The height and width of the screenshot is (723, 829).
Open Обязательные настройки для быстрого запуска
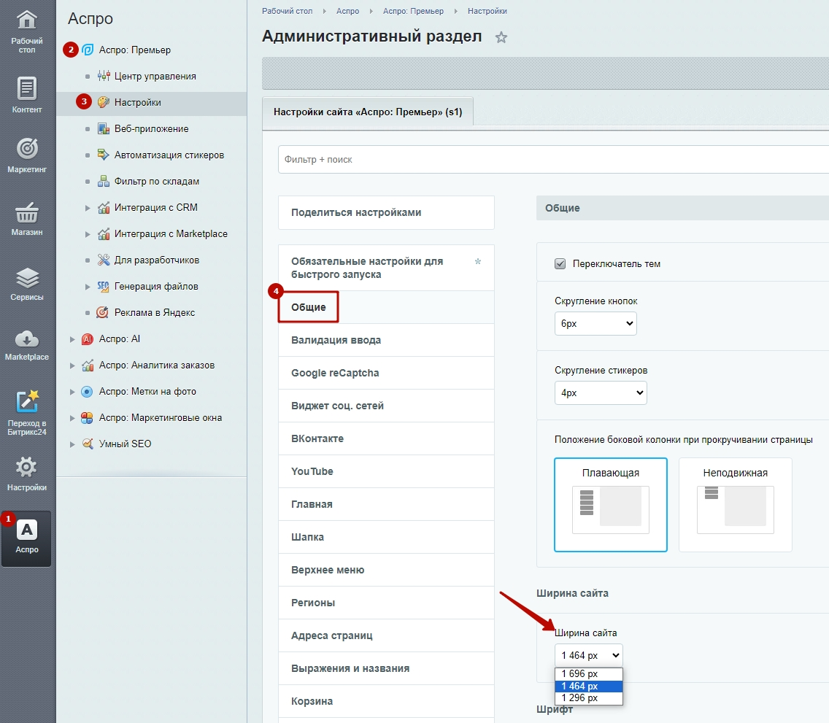pos(387,268)
